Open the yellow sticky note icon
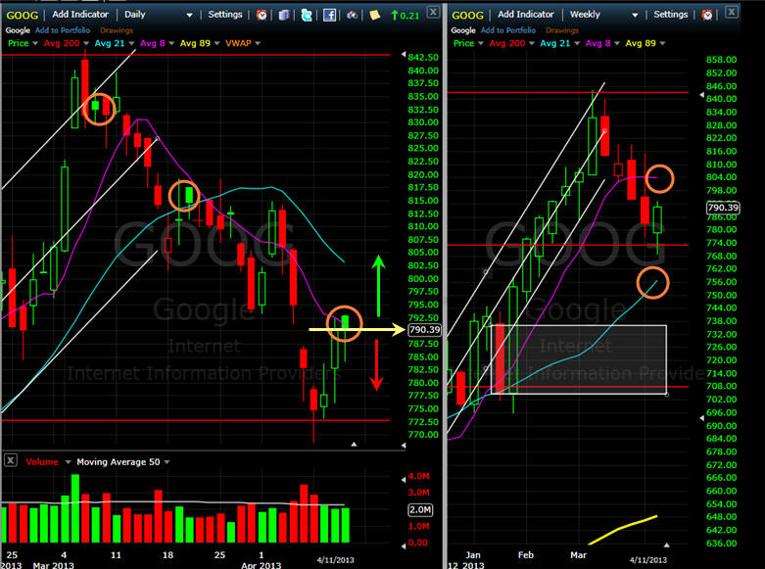The width and height of the screenshot is (765, 569). coord(375,15)
